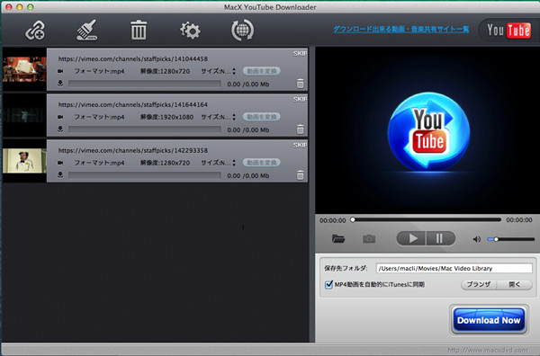Click the green zoom window button
Screen dimensions: 540x356
tap(31, 7)
